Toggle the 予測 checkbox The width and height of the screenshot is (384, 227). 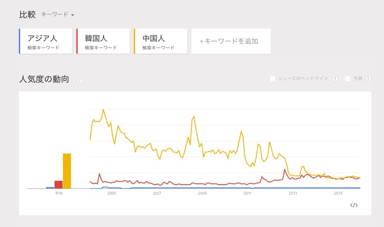click(347, 78)
